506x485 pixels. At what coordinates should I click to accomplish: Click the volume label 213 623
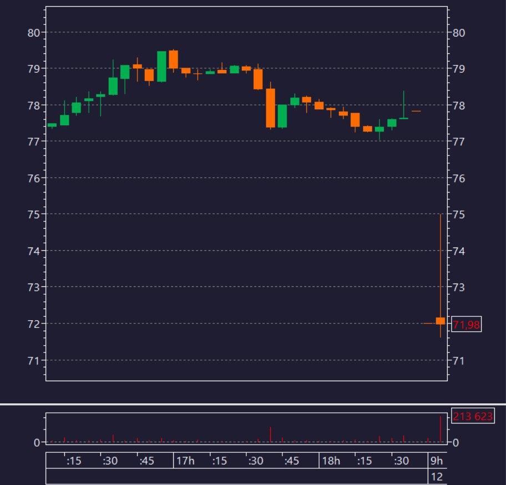pos(473,416)
